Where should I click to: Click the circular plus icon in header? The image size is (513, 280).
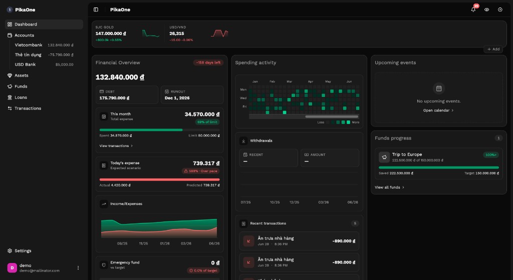click(500, 10)
